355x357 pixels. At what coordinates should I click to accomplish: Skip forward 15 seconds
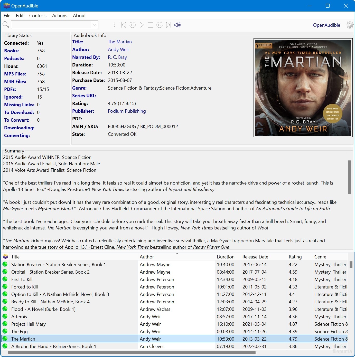tap(160, 25)
